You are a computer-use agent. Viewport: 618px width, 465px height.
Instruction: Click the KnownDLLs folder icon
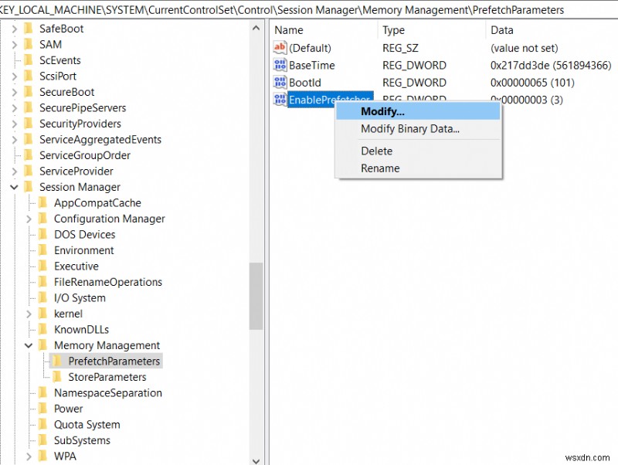click(43, 329)
